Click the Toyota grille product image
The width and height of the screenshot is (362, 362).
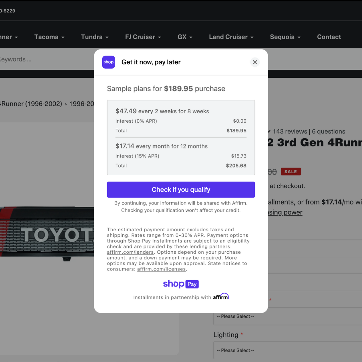click(x=47, y=233)
